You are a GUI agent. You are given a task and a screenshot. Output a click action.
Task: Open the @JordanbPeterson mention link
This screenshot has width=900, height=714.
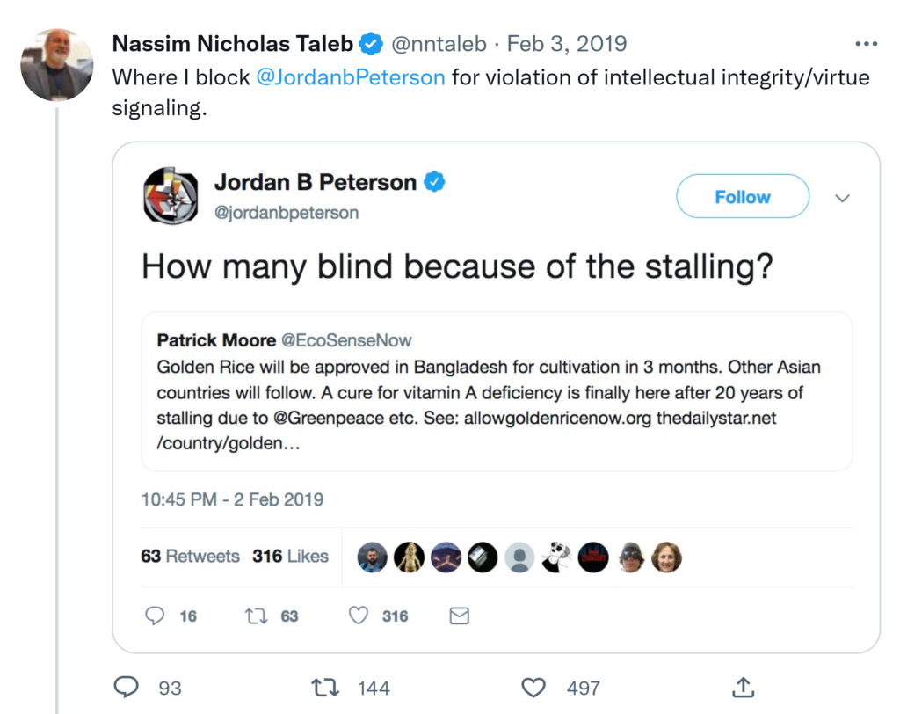click(351, 77)
